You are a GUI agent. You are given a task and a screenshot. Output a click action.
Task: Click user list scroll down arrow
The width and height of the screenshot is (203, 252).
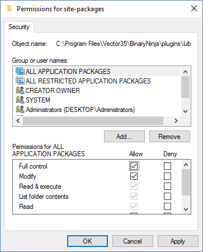tap(185, 111)
